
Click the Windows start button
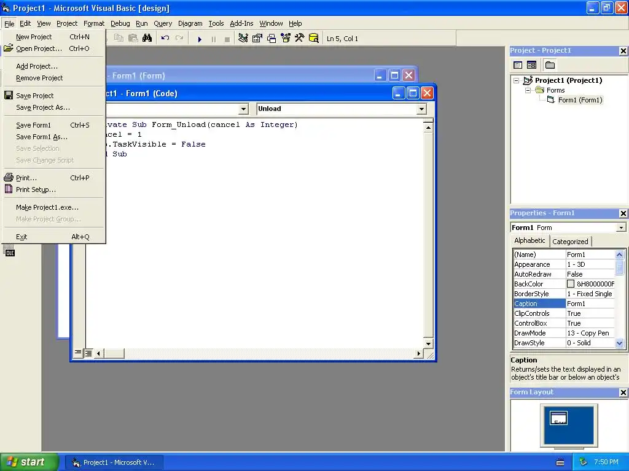[29, 462]
